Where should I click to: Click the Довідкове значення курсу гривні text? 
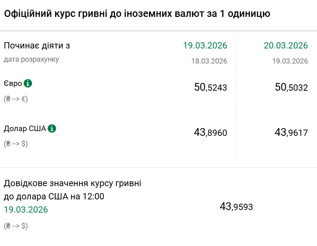point(72,184)
